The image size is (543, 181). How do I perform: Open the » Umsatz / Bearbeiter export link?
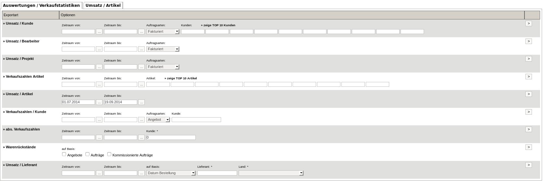pos(21,41)
